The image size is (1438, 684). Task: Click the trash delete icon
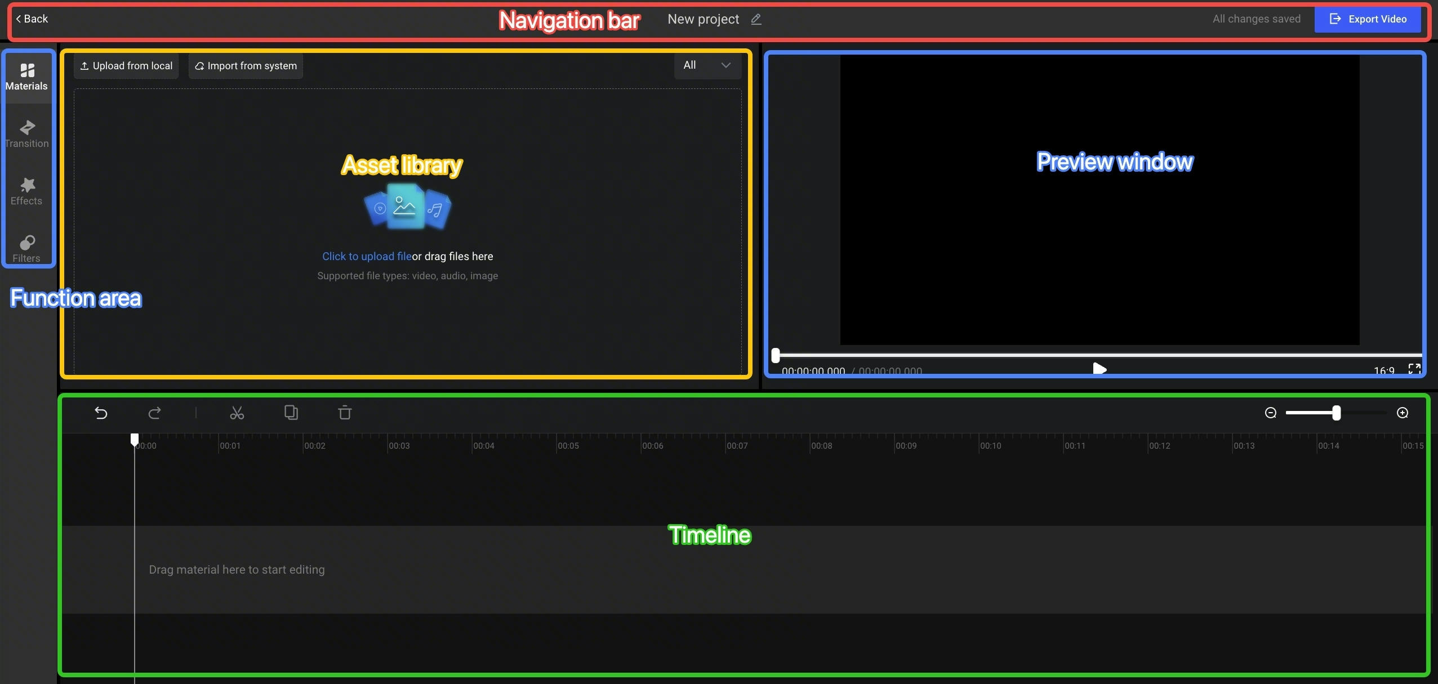click(345, 413)
